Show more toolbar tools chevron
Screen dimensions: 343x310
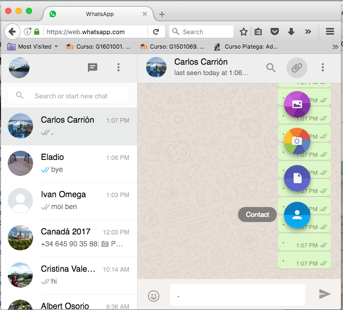click(x=308, y=32)
